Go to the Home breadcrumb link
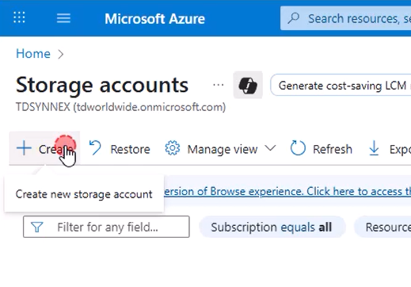Image resolution: width=411 pixels, height=287 pixels. click(33, 54)
